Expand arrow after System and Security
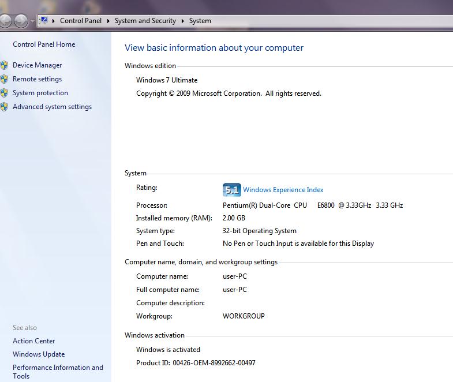The width and height of the screenshot is (453, 382). (x=182, y=21)
